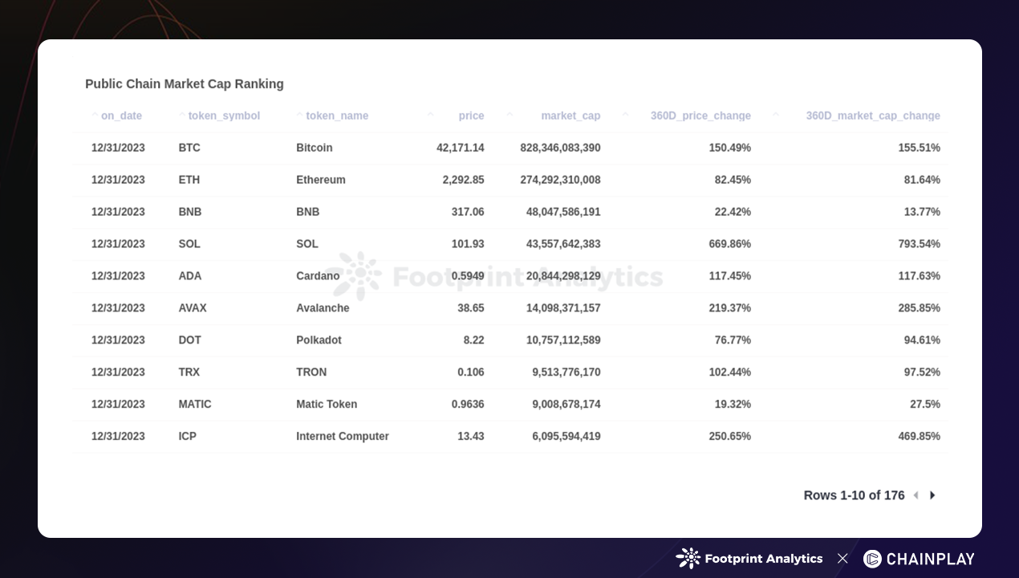The width and height of the screenshot is (1019, 578).
Task: Click the Rows 1-10 of 176 label
Action: click(x=854, y=495)
